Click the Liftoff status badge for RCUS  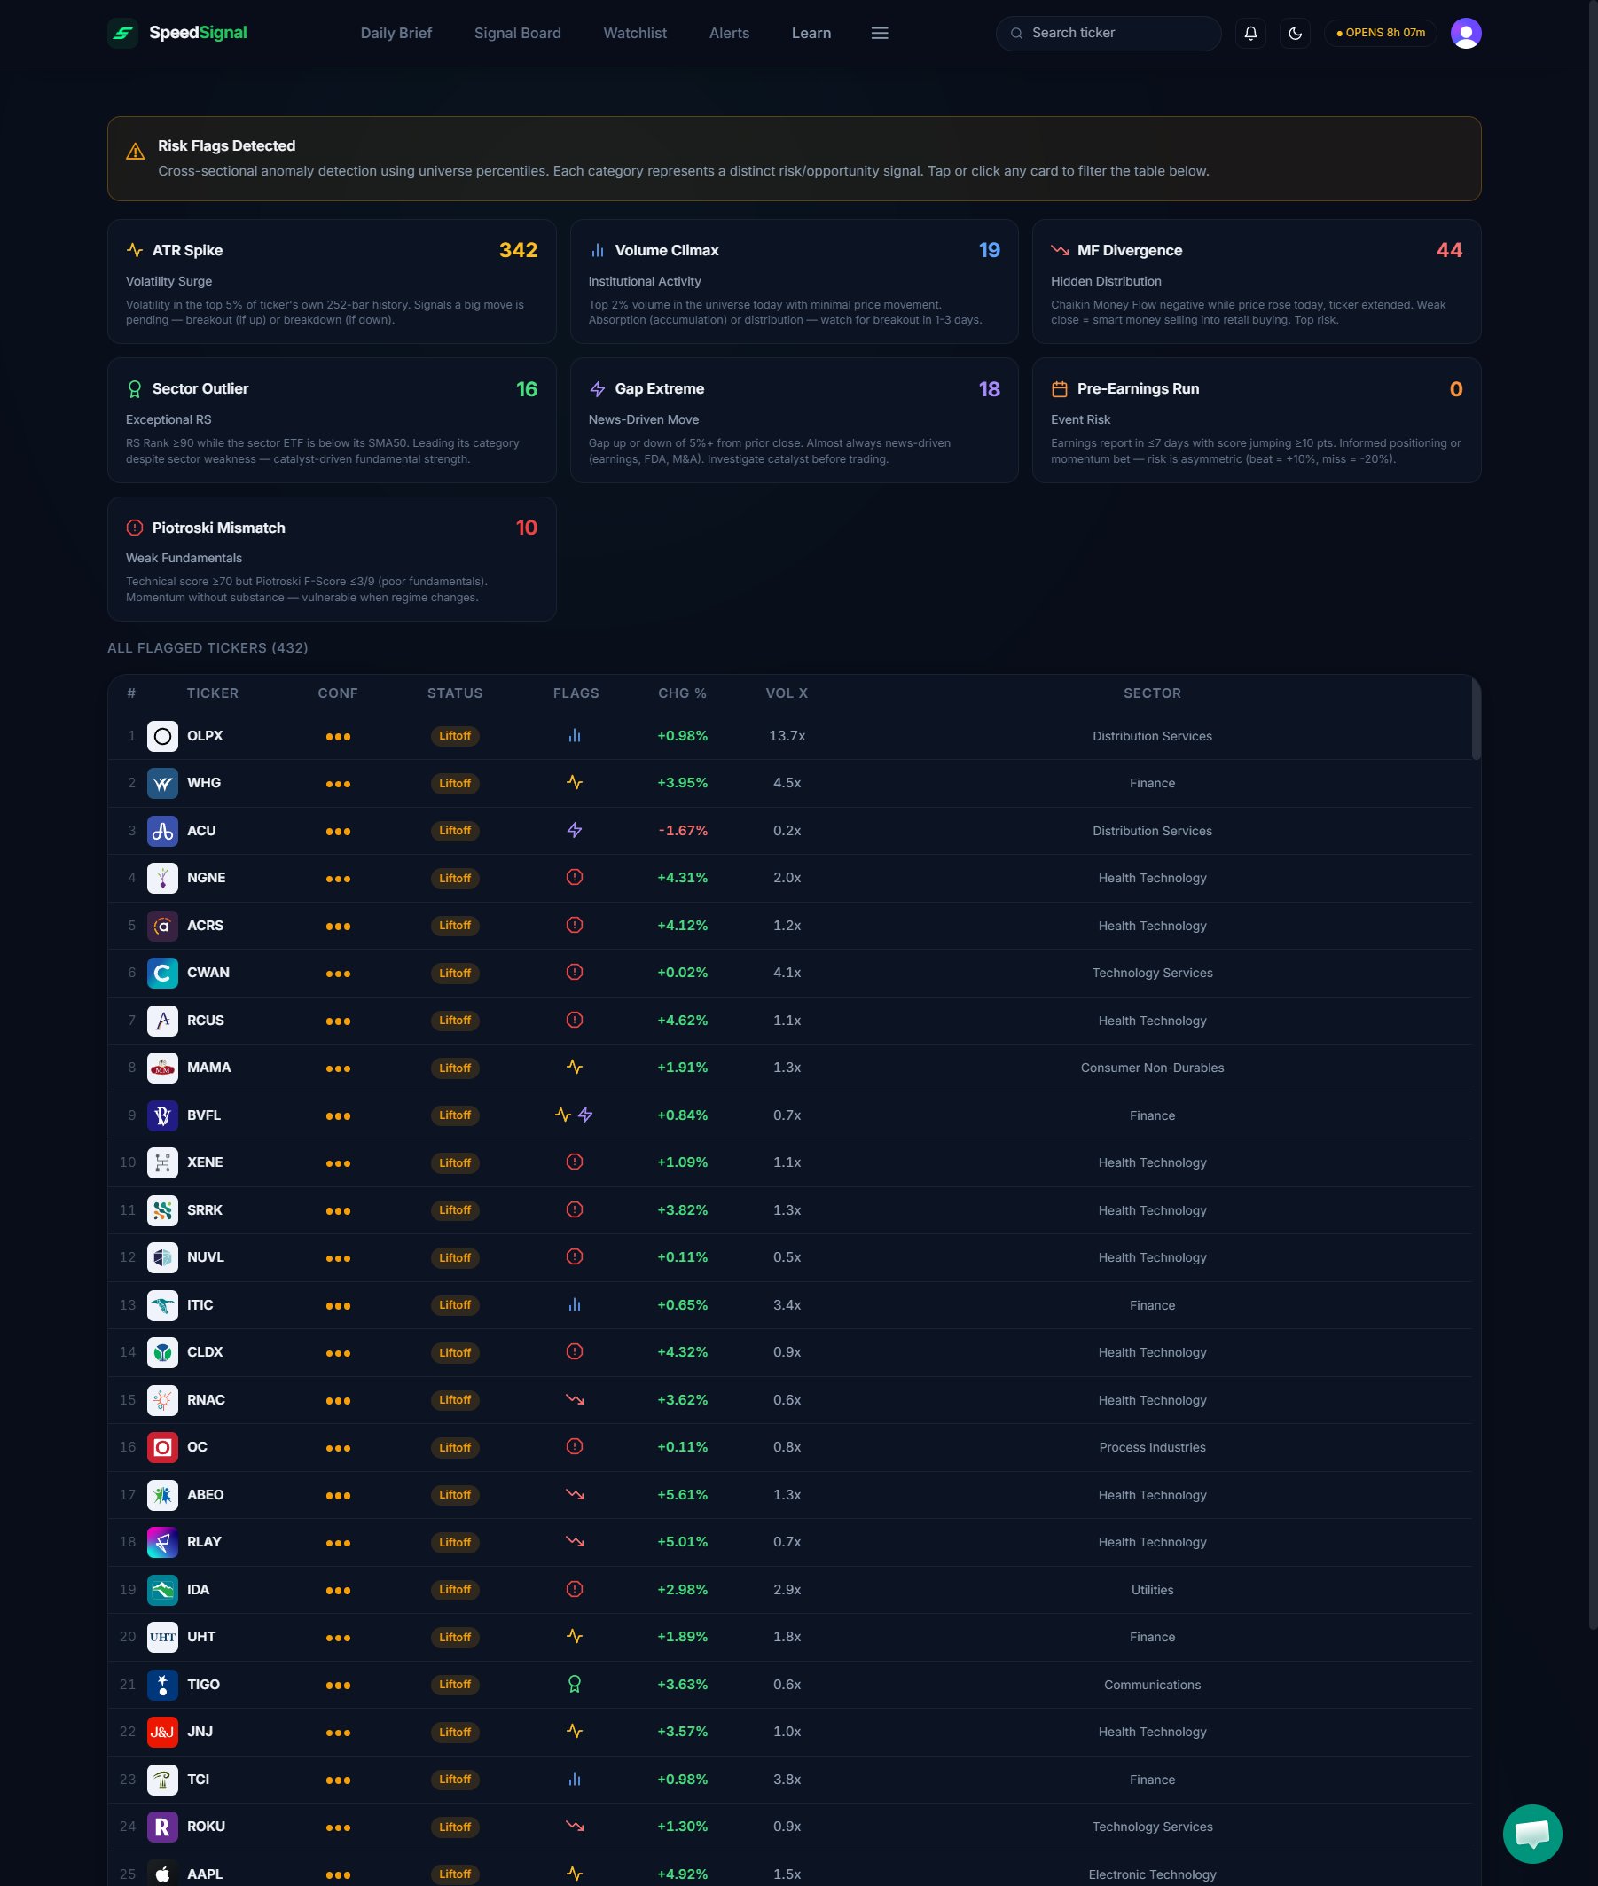click(455, 1020)
